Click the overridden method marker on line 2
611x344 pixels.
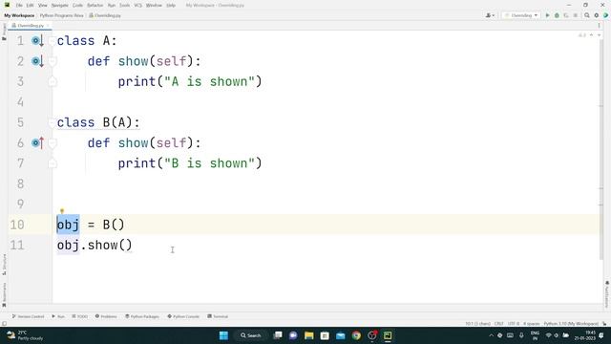pyautogui.click(x=37, y=61)
